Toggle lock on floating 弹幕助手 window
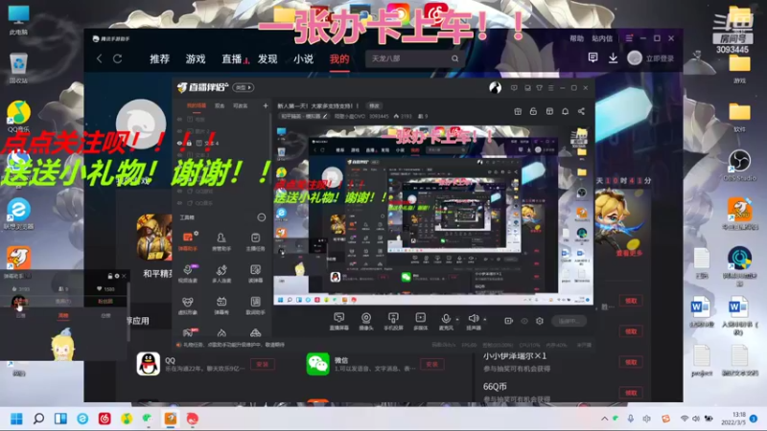Screen dimensions: 767x431 pyautogui.click(x=110, y=276)
